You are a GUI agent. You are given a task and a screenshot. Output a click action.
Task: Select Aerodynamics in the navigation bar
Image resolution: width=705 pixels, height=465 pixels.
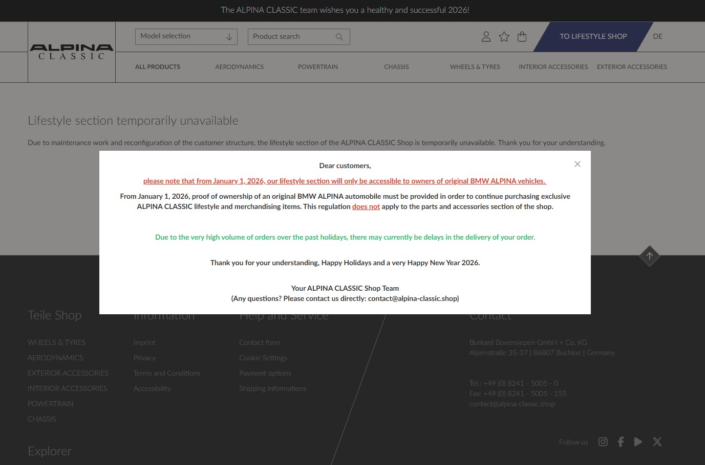click(239, 67)
